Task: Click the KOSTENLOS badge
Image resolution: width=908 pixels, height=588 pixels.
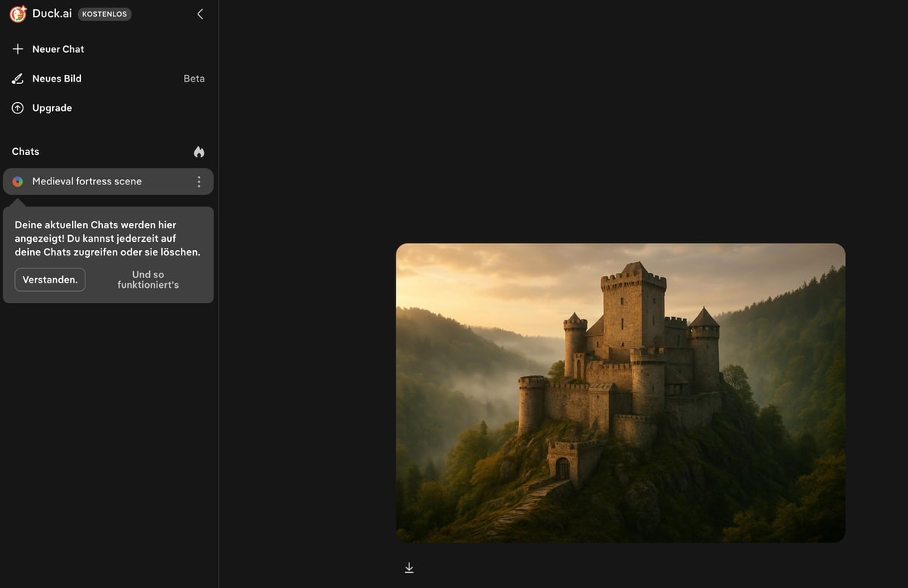Action: [104, 14]
